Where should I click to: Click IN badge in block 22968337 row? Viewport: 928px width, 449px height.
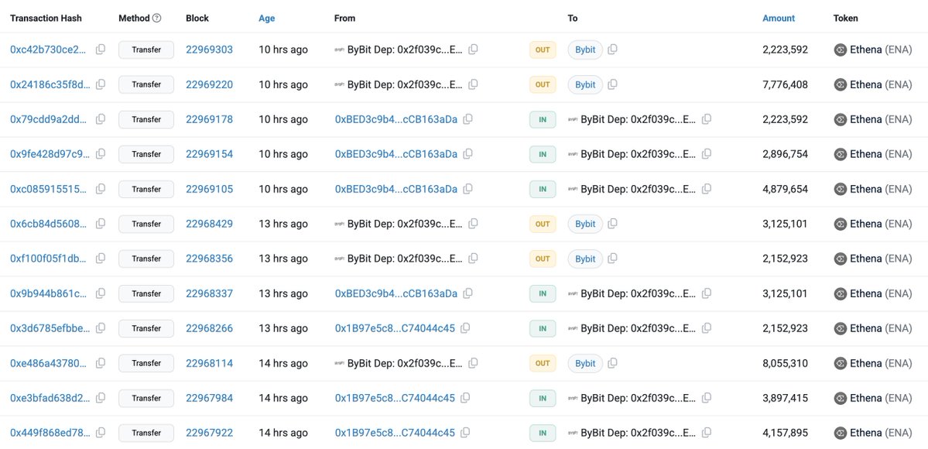tap(543, 293)
